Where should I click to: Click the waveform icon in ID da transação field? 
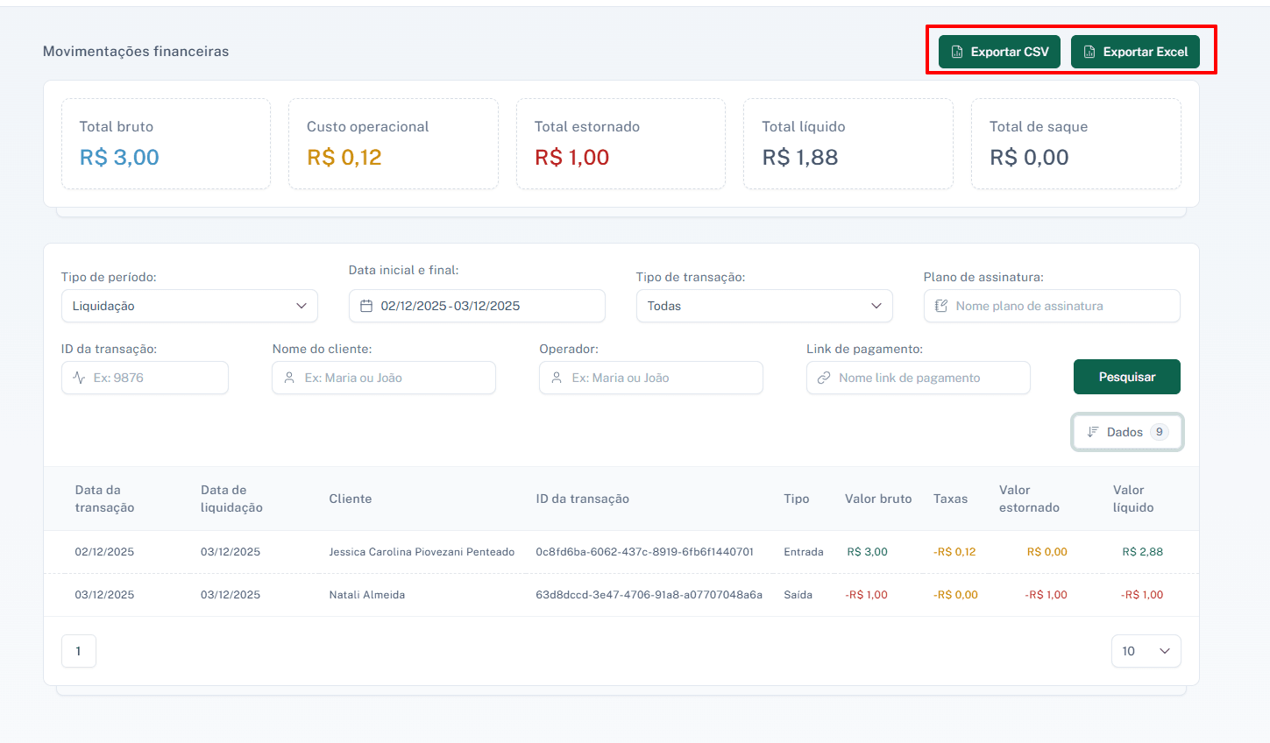pyautogui.click(x=76, y=378)
